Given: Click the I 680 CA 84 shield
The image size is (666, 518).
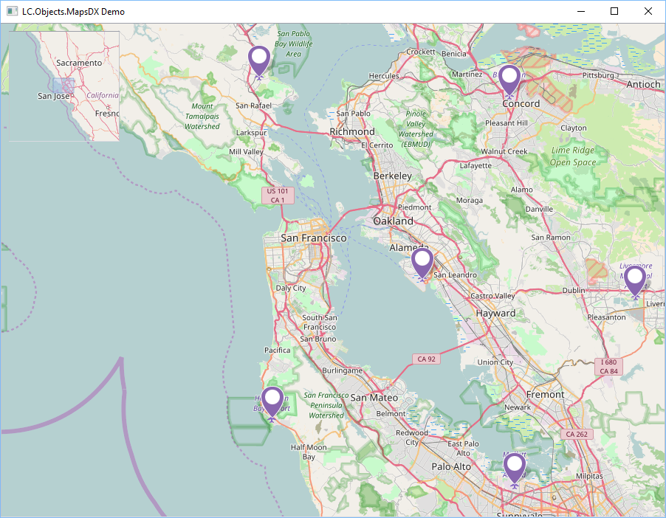Looking at the screenshot, I should point(608,367).
